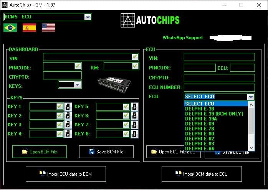Click the ECU list scrollbar down arrow
Screen dimensions: 268x191
point(251,148)
